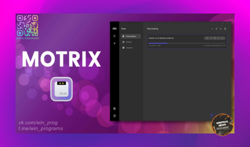Pause the kubuntu ISO download task

(x=207, y=38)
